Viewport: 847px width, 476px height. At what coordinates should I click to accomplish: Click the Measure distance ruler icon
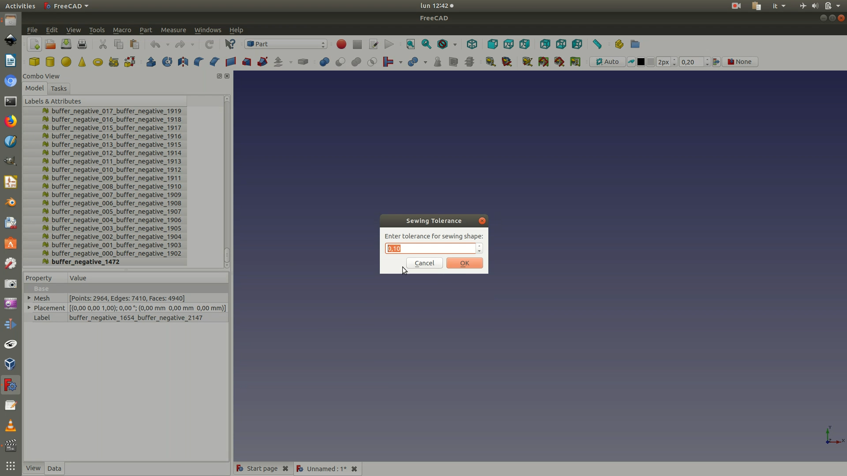[597, 44]
